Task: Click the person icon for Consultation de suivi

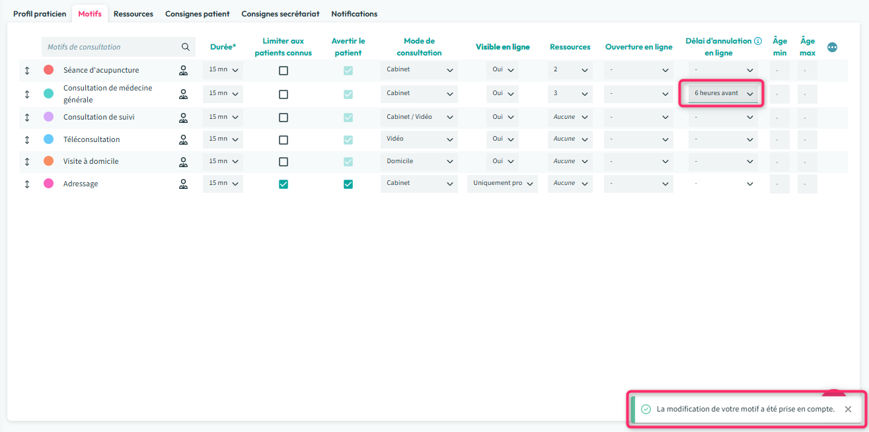Action: tap(184, 118)
